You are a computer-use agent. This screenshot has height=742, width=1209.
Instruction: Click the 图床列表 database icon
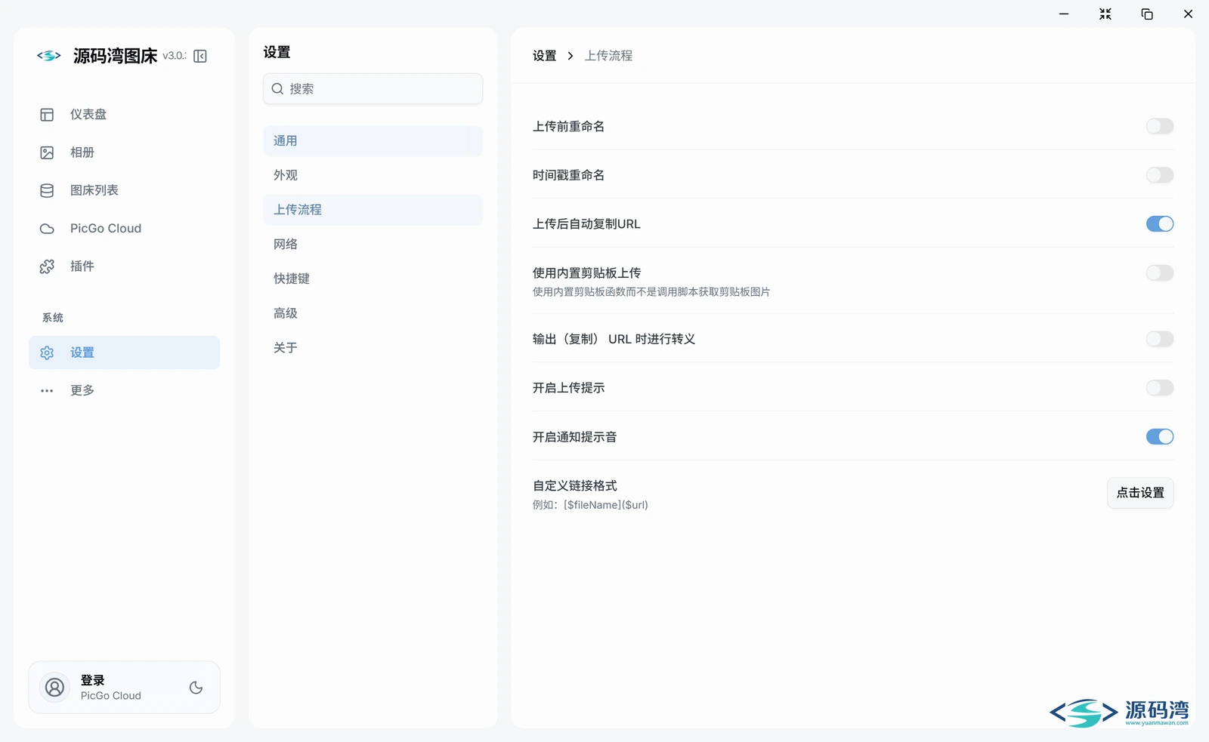coord(47,190)
